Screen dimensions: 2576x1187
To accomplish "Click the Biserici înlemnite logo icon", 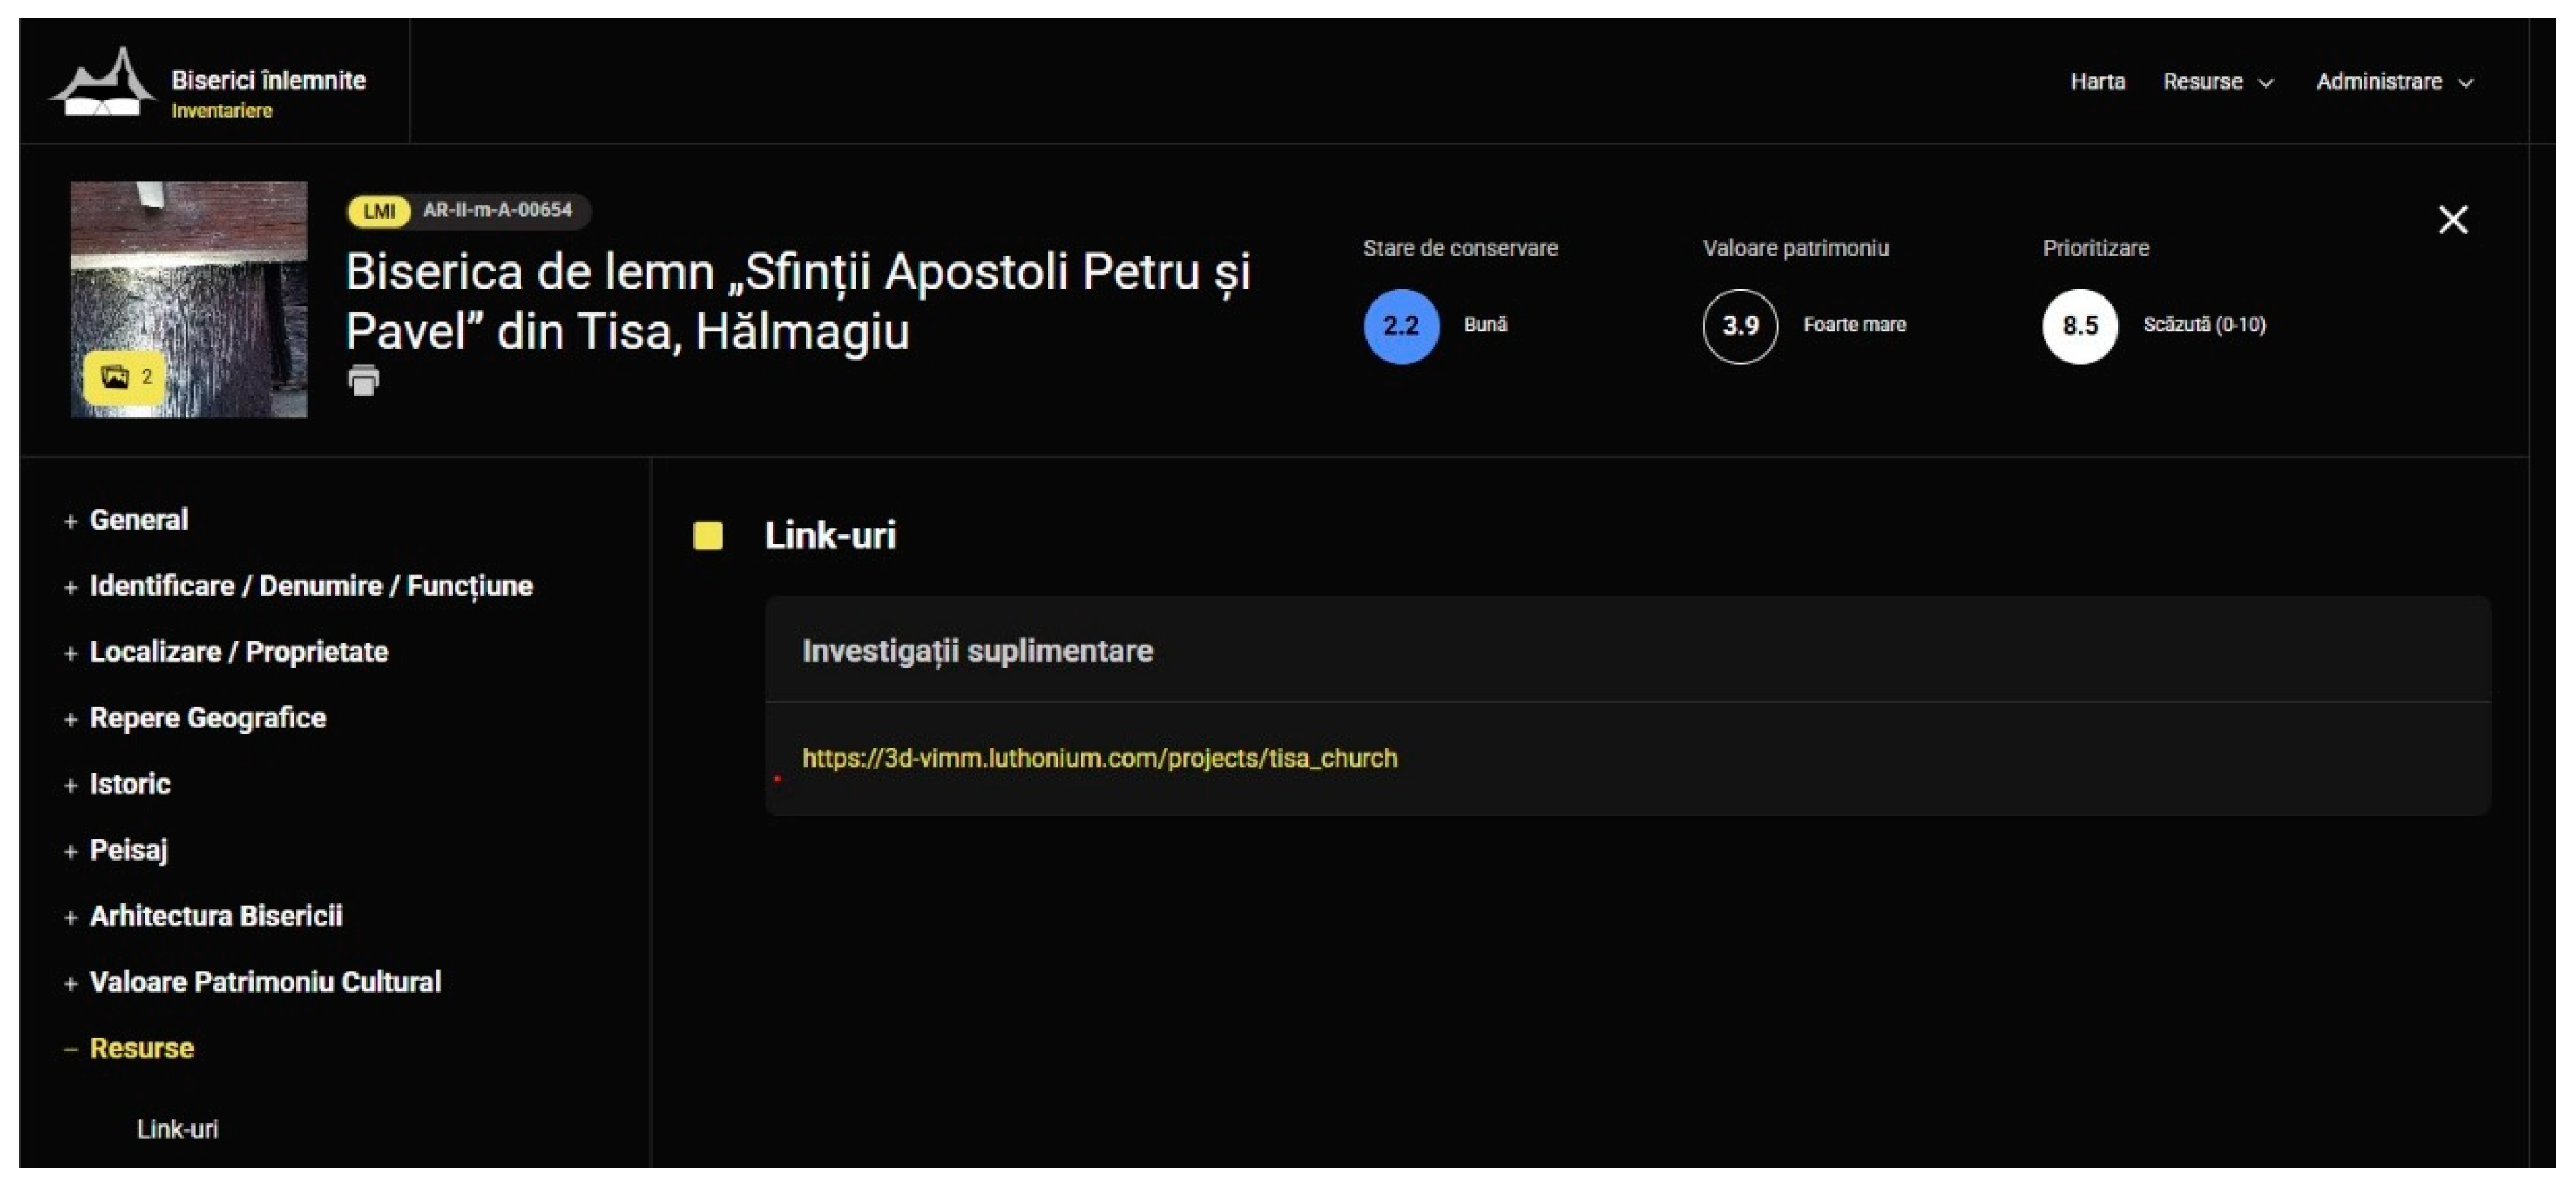I will tap(103, 83).
